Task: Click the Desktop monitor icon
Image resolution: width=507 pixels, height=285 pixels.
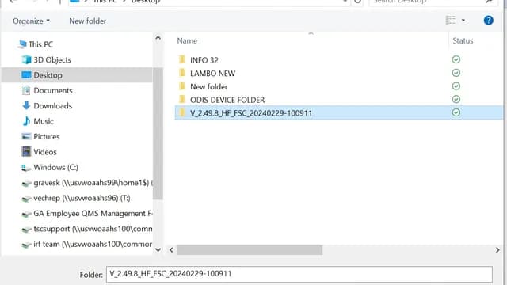Action: (26, 75)
